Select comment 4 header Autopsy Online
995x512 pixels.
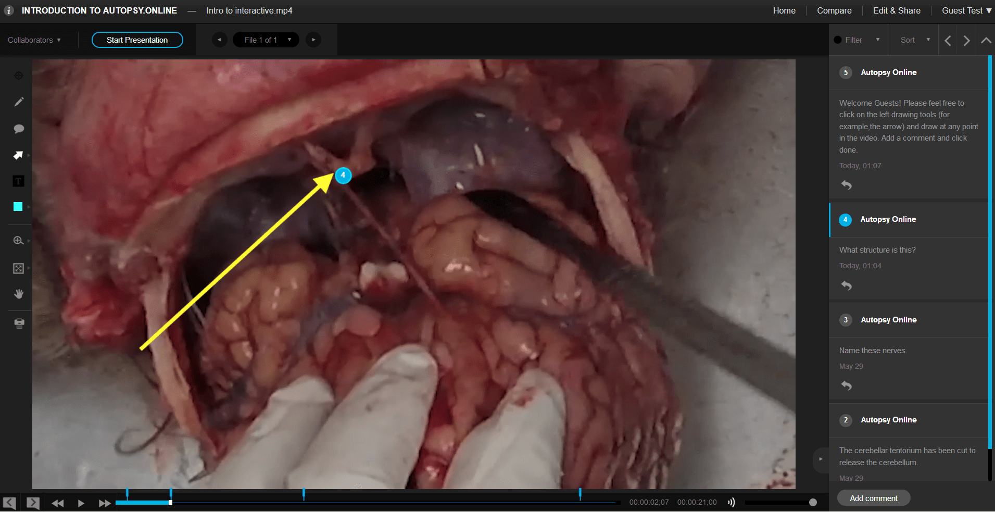(909, 219)
